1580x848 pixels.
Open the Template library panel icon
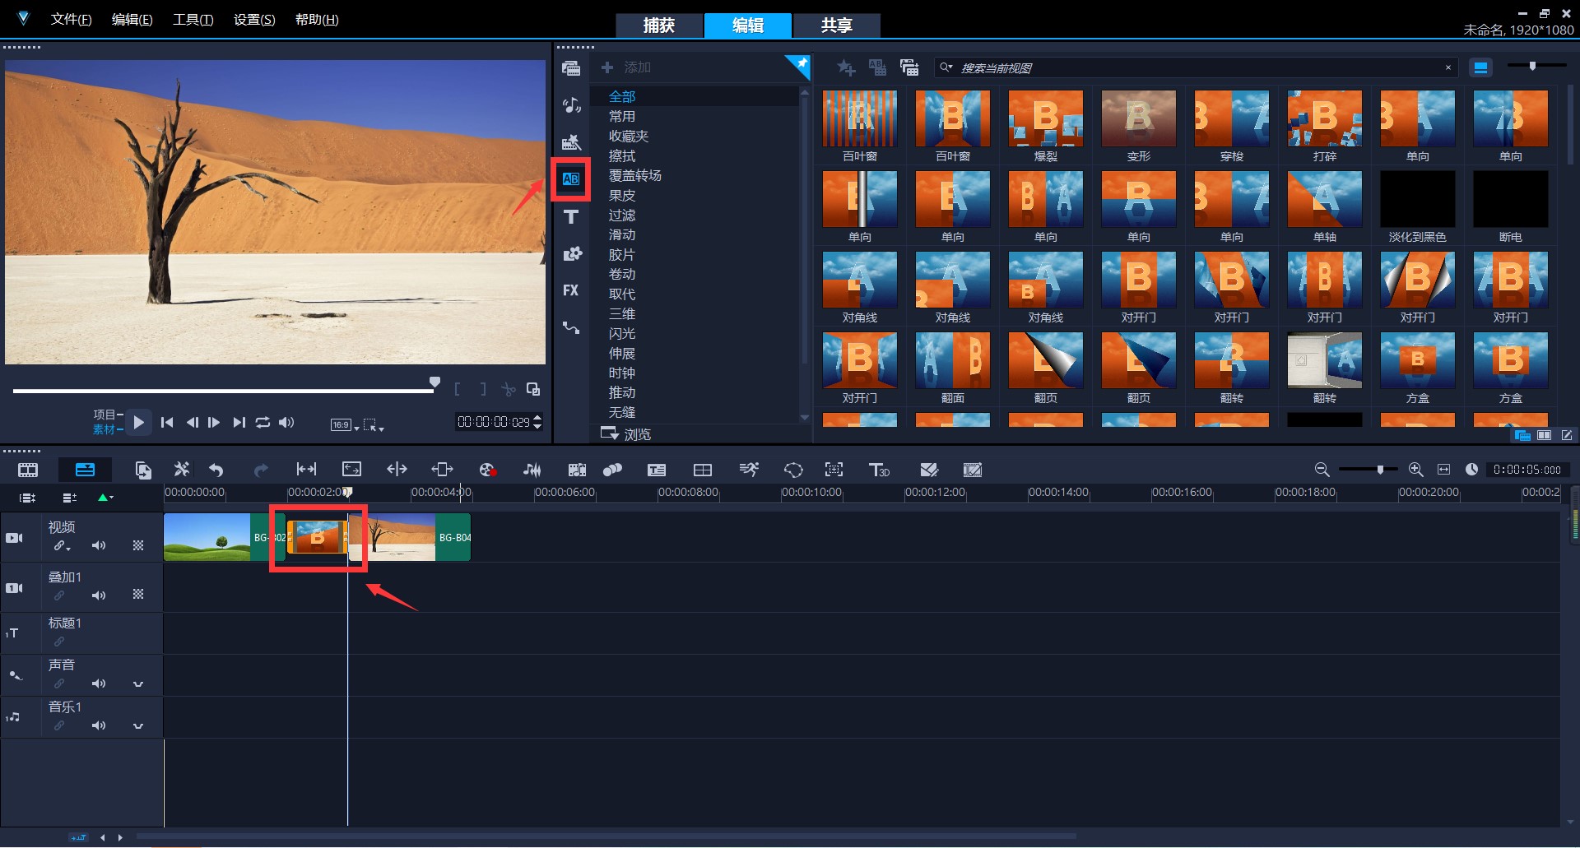pyautogui.click(x=571, y=141)
